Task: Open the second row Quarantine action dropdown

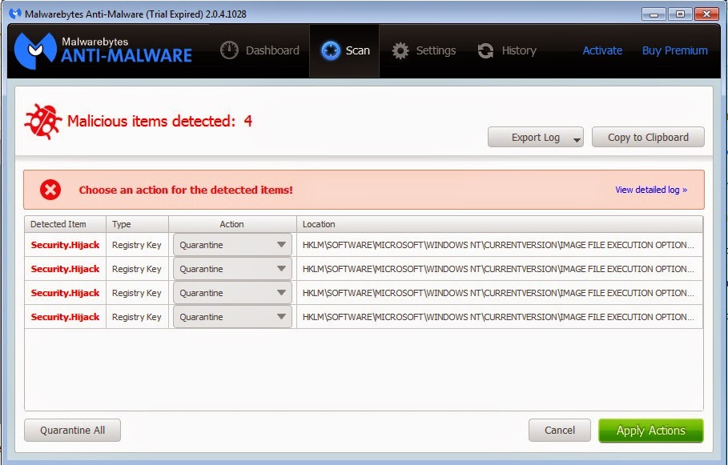Action: pos(232,269)
